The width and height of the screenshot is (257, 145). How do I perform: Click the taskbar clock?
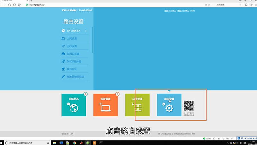tap(253, 143)
